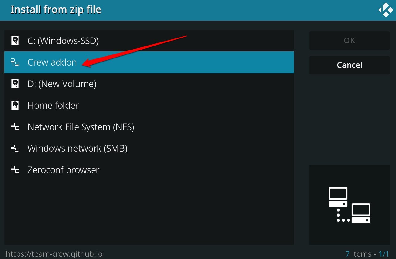396x259 pixels.
Task: Select the Crew addon source
Action: coord(149,62)
